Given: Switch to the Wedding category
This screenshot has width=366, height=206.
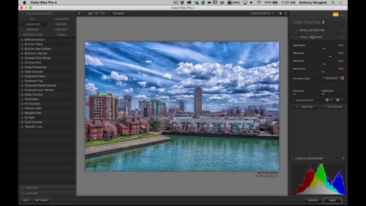Looking at the screenshot, I should (x=33, y=29).
